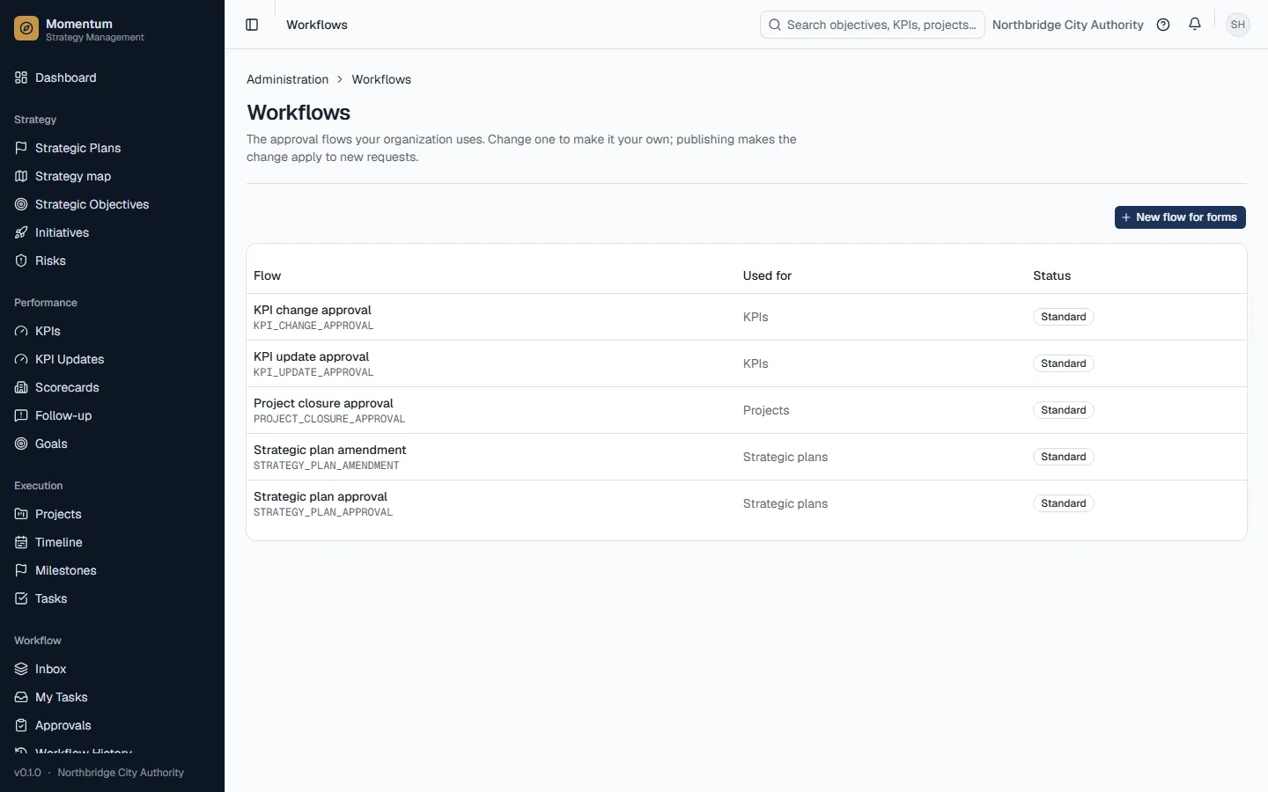Click the Initiatives rocket icon
The image size is (1268, 792).
coord(21,232)
